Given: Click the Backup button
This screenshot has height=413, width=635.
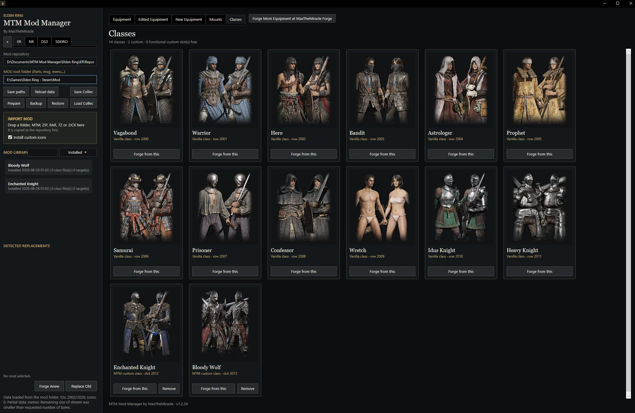Looking at the screenshot, I should pyautogui.click(x=36, y=103).
